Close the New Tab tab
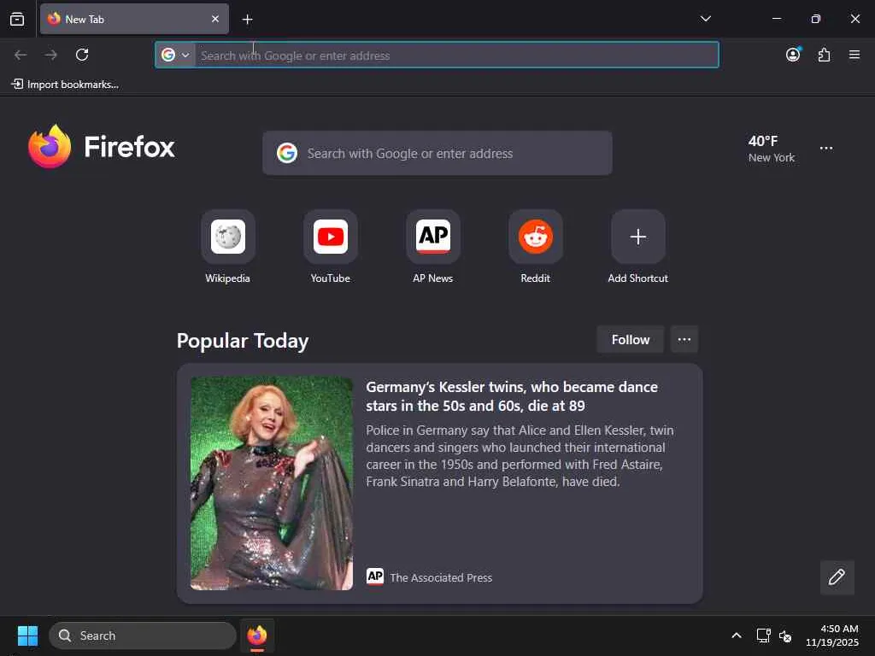This screenshot has width=875, height=656. (x=215, y=19)
